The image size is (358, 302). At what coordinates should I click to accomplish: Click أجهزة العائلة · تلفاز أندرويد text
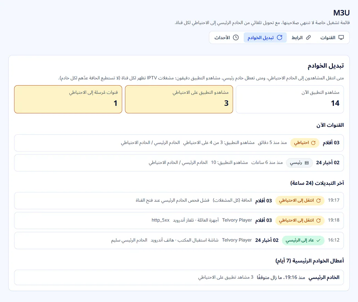pos(196,220)
